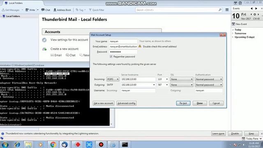Click the Done button
263x148 pixels.
[200, 103]
